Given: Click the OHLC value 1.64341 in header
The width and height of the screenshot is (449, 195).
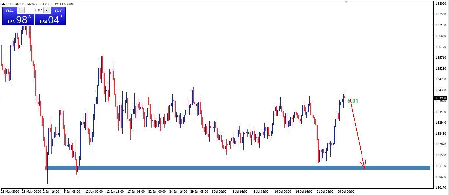Looking at the screenshot, I should pyautogui.click(x=44, y=4).
